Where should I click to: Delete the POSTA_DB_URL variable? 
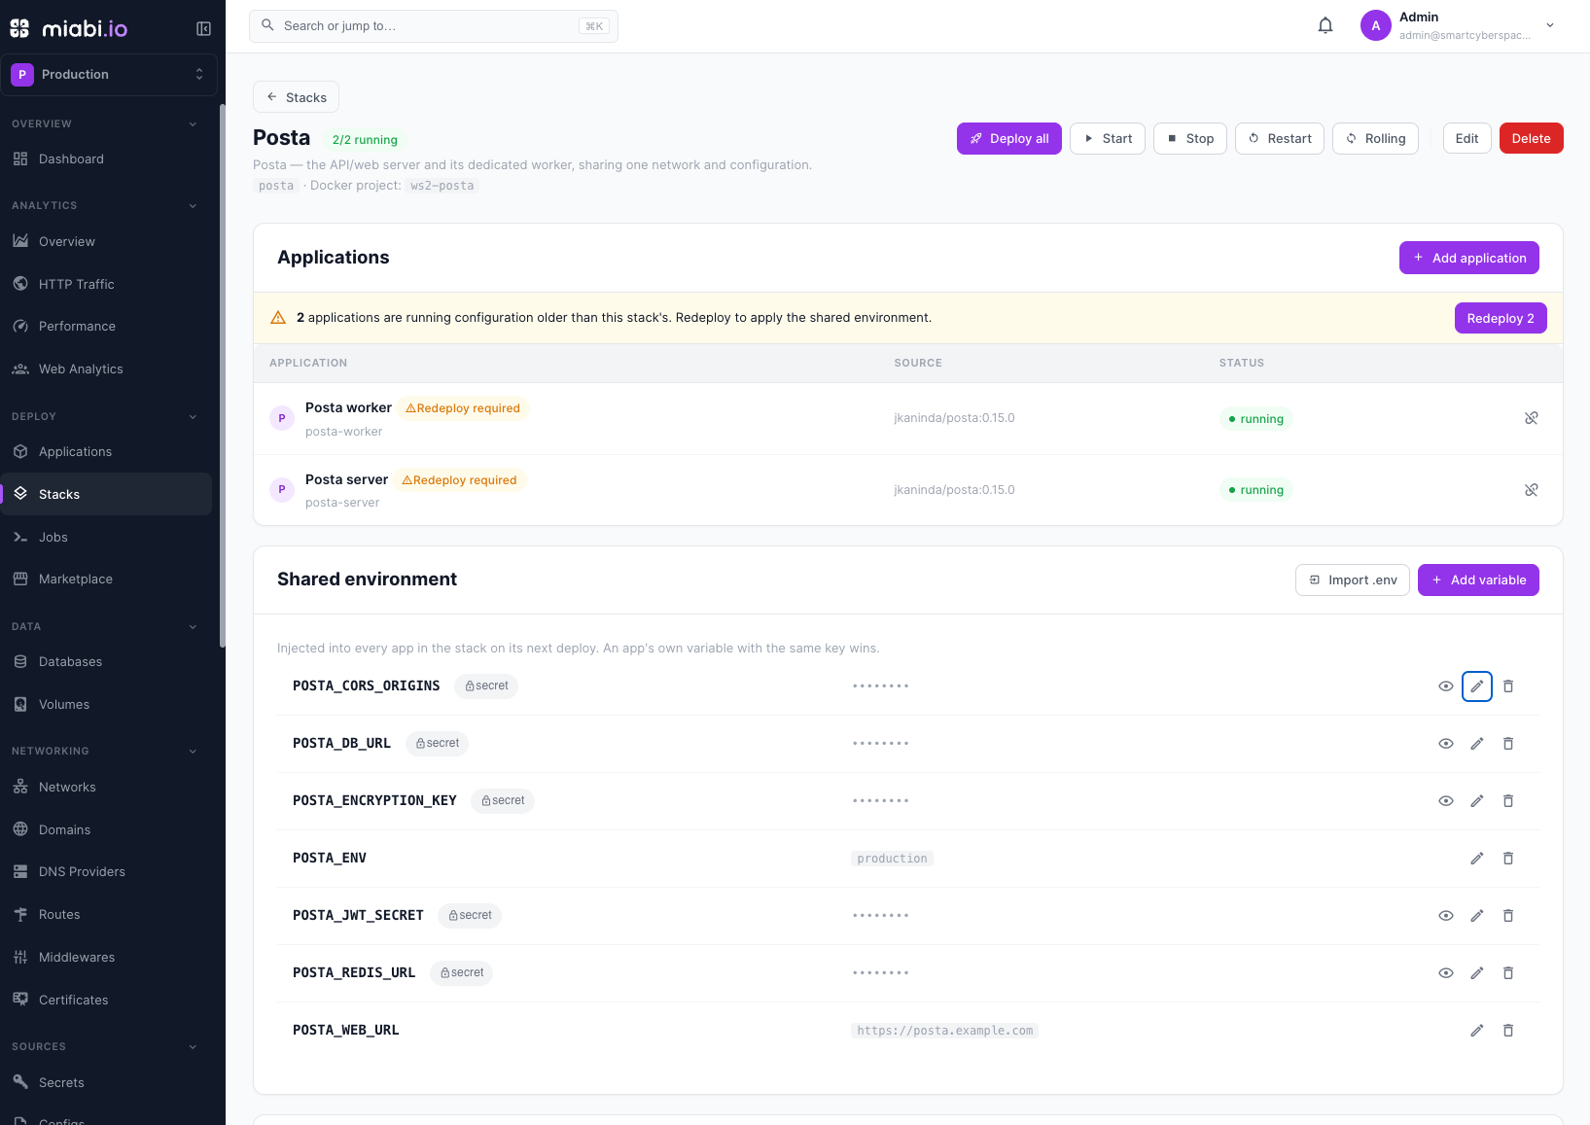[x=1508, y=744]
